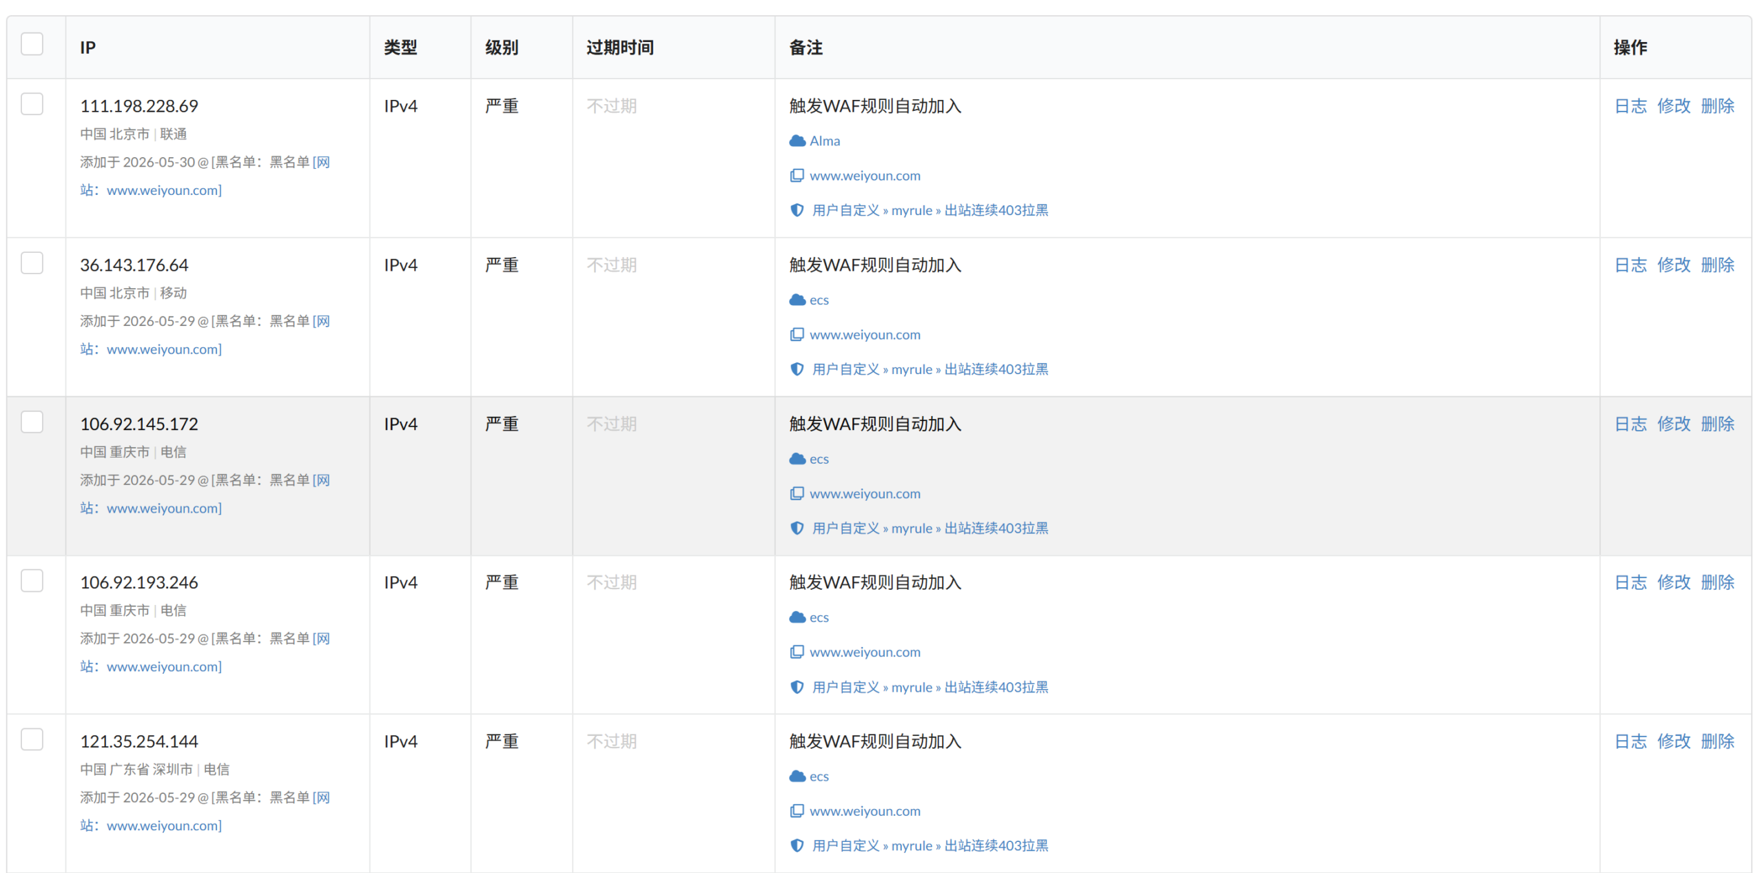The width and height of the screenshot is (1764, 873).
Task: Open www.weiyoun.com in 111.198.228.69 remarks
Action: tap(865, 176)
